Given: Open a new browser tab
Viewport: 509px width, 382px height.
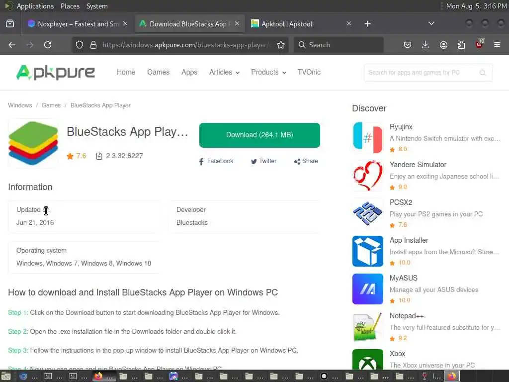Looking at the screenshot, I should tap(367, 24).
